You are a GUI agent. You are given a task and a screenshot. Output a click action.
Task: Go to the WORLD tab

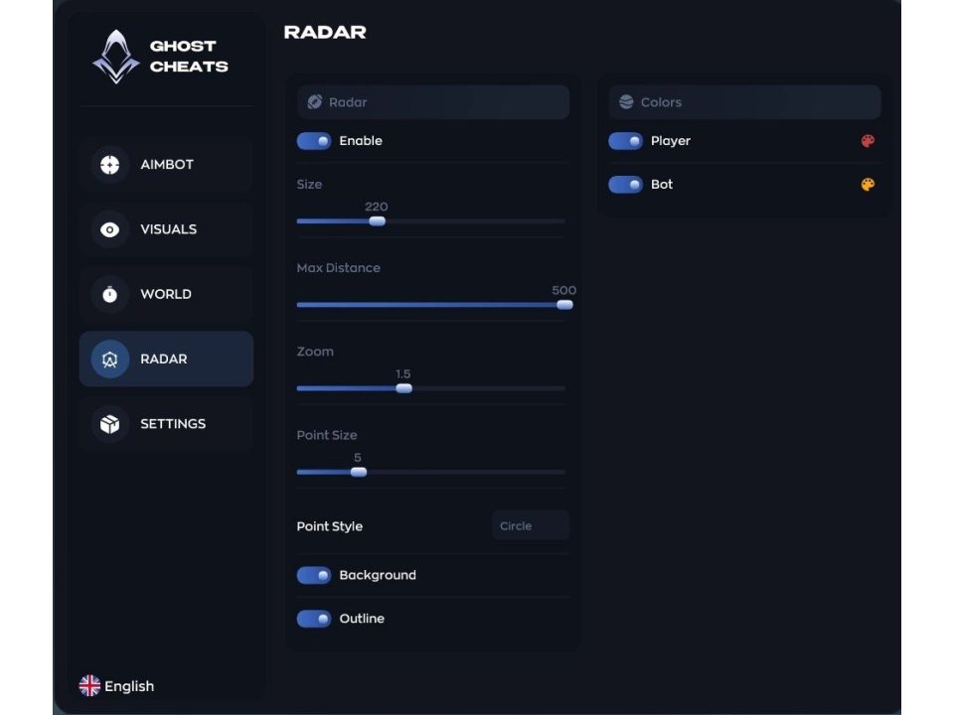coord(166,294)
